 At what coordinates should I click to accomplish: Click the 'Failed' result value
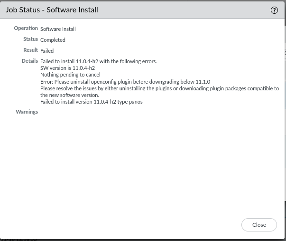tap(47, 51)
